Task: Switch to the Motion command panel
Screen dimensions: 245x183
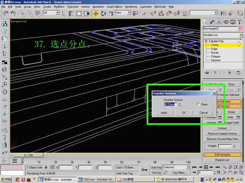Action: [226, 22]
